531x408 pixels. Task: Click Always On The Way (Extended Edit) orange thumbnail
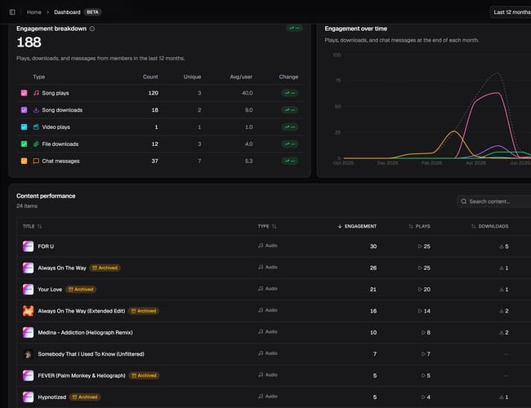28,311
